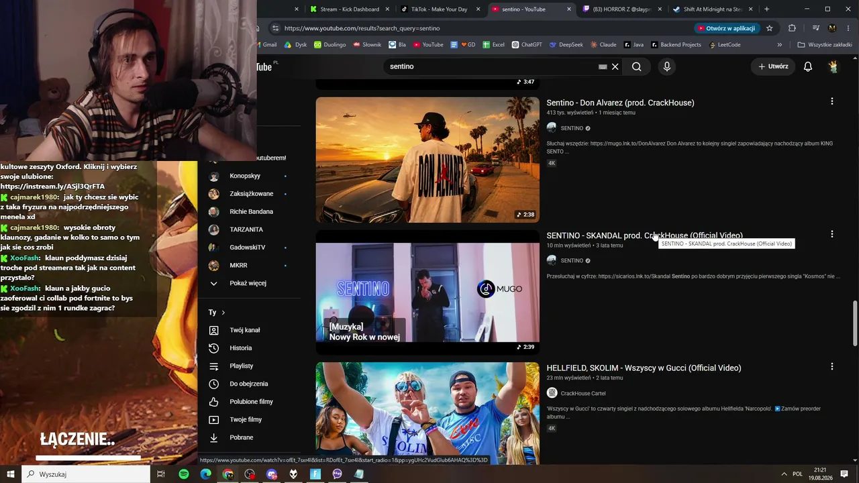Open the Historia sidebar icon
Screen dimensions: 859x483
click(213, 348)
